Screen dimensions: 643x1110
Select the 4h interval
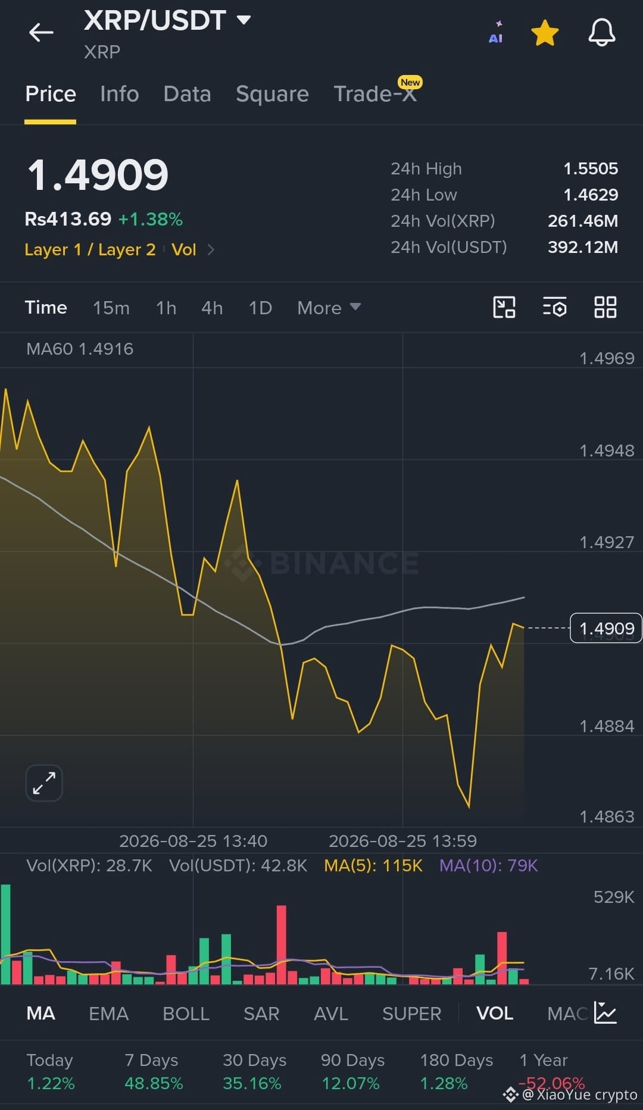pyautogui.click(x=212, y=308)
